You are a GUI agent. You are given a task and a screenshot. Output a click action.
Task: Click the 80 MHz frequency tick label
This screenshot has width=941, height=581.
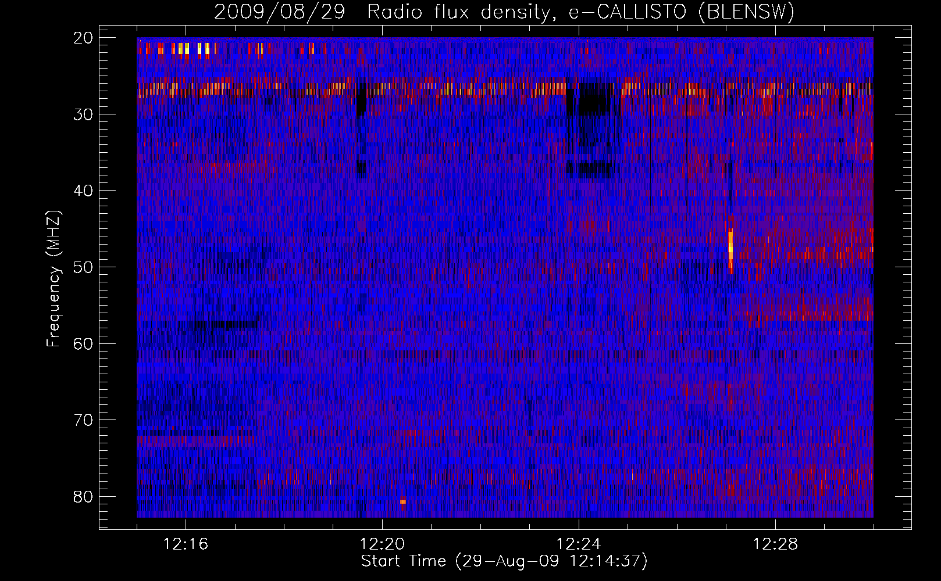(x=83, y=497)
